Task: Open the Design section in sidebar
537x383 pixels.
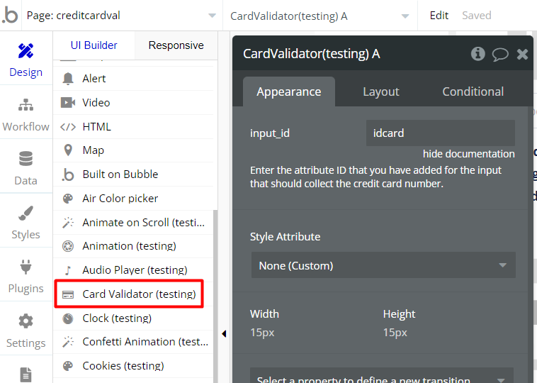Action: (26, 60)
